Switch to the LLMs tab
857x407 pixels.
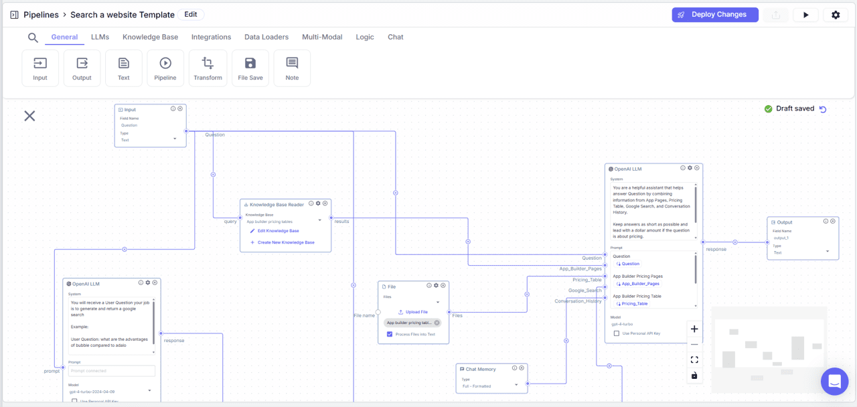coord(99,37)
